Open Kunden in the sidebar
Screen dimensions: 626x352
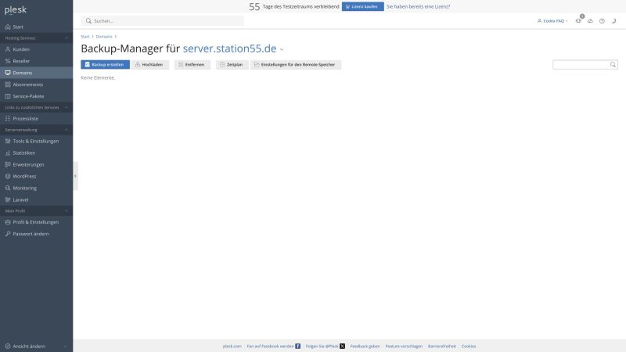click(x=36, y=49)
